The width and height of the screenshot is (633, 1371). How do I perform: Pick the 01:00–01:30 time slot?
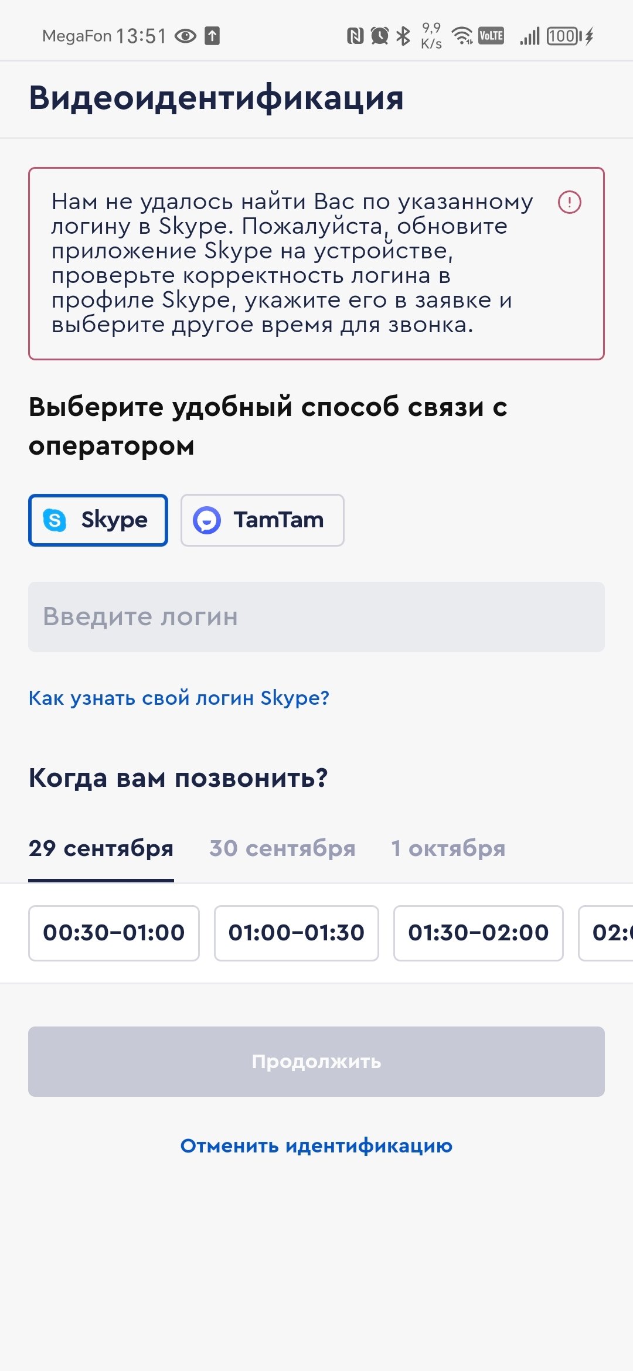pyautogui.click(x=296, y=933)
